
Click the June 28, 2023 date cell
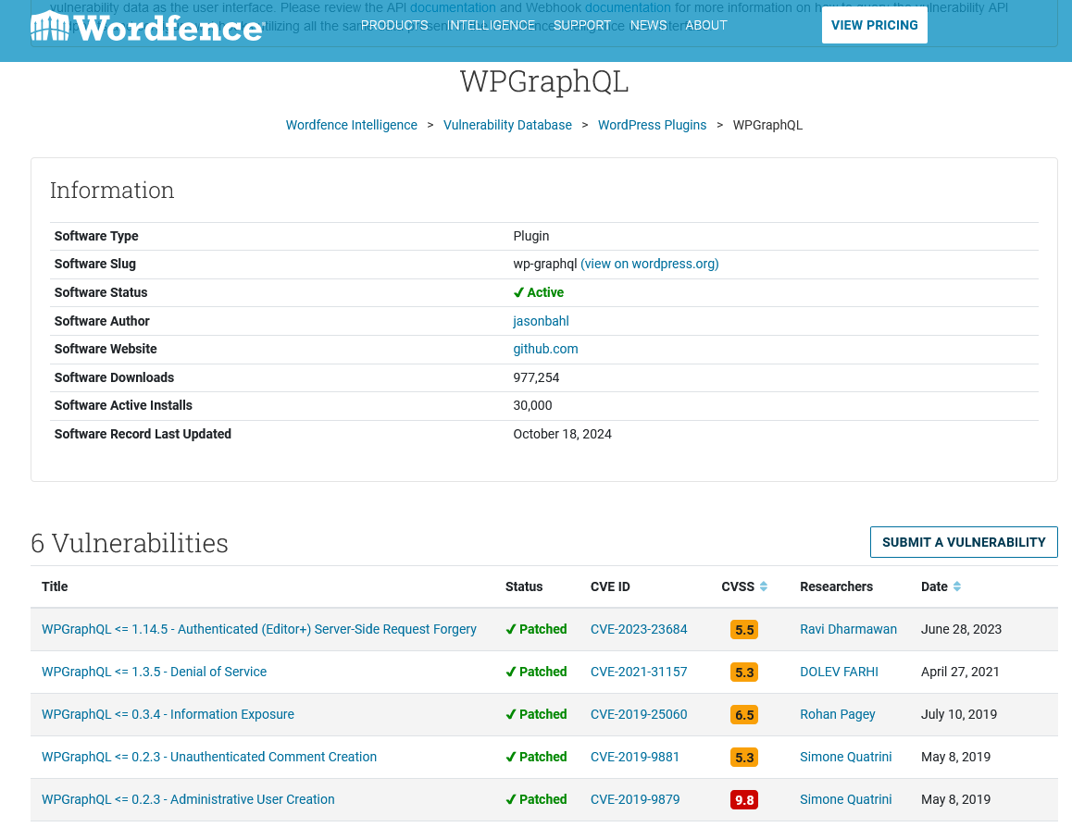point(961,630)
